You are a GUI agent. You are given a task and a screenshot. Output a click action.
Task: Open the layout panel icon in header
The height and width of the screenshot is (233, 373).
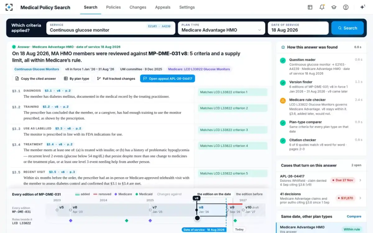point(310,7)
